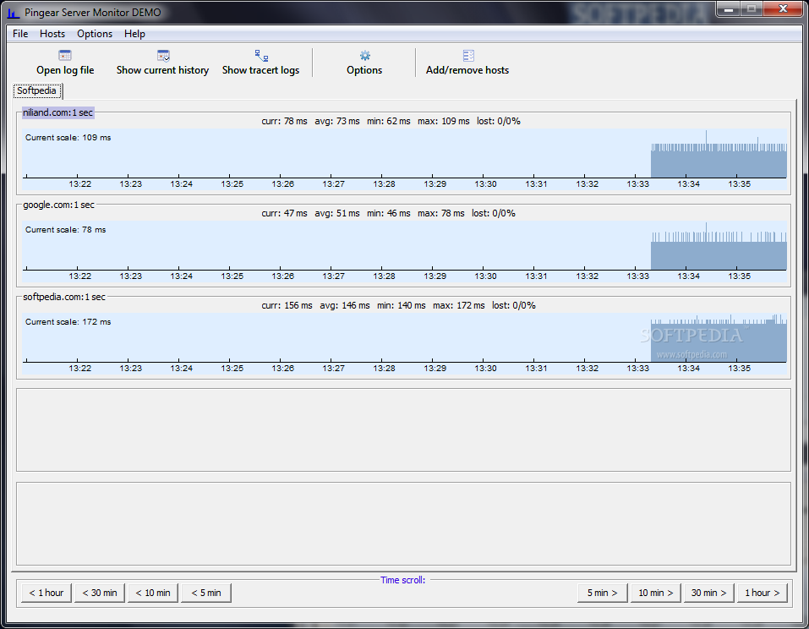Click 'curr: 156 ms' statistic
Viewport: 809px width, 629px height.
click(x=287, y=305)
